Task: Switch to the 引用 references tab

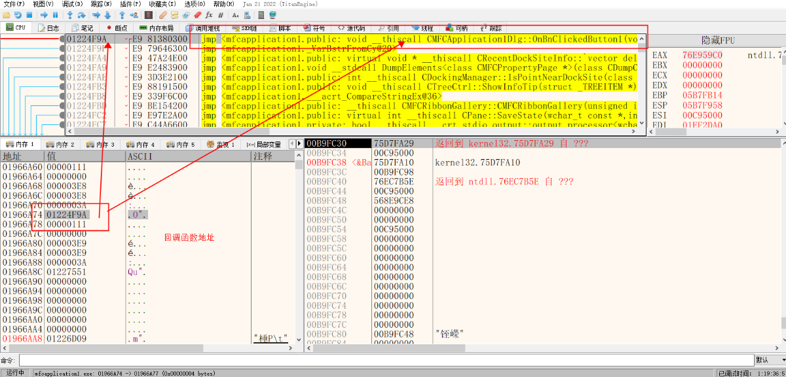Action: click(388, 28)
